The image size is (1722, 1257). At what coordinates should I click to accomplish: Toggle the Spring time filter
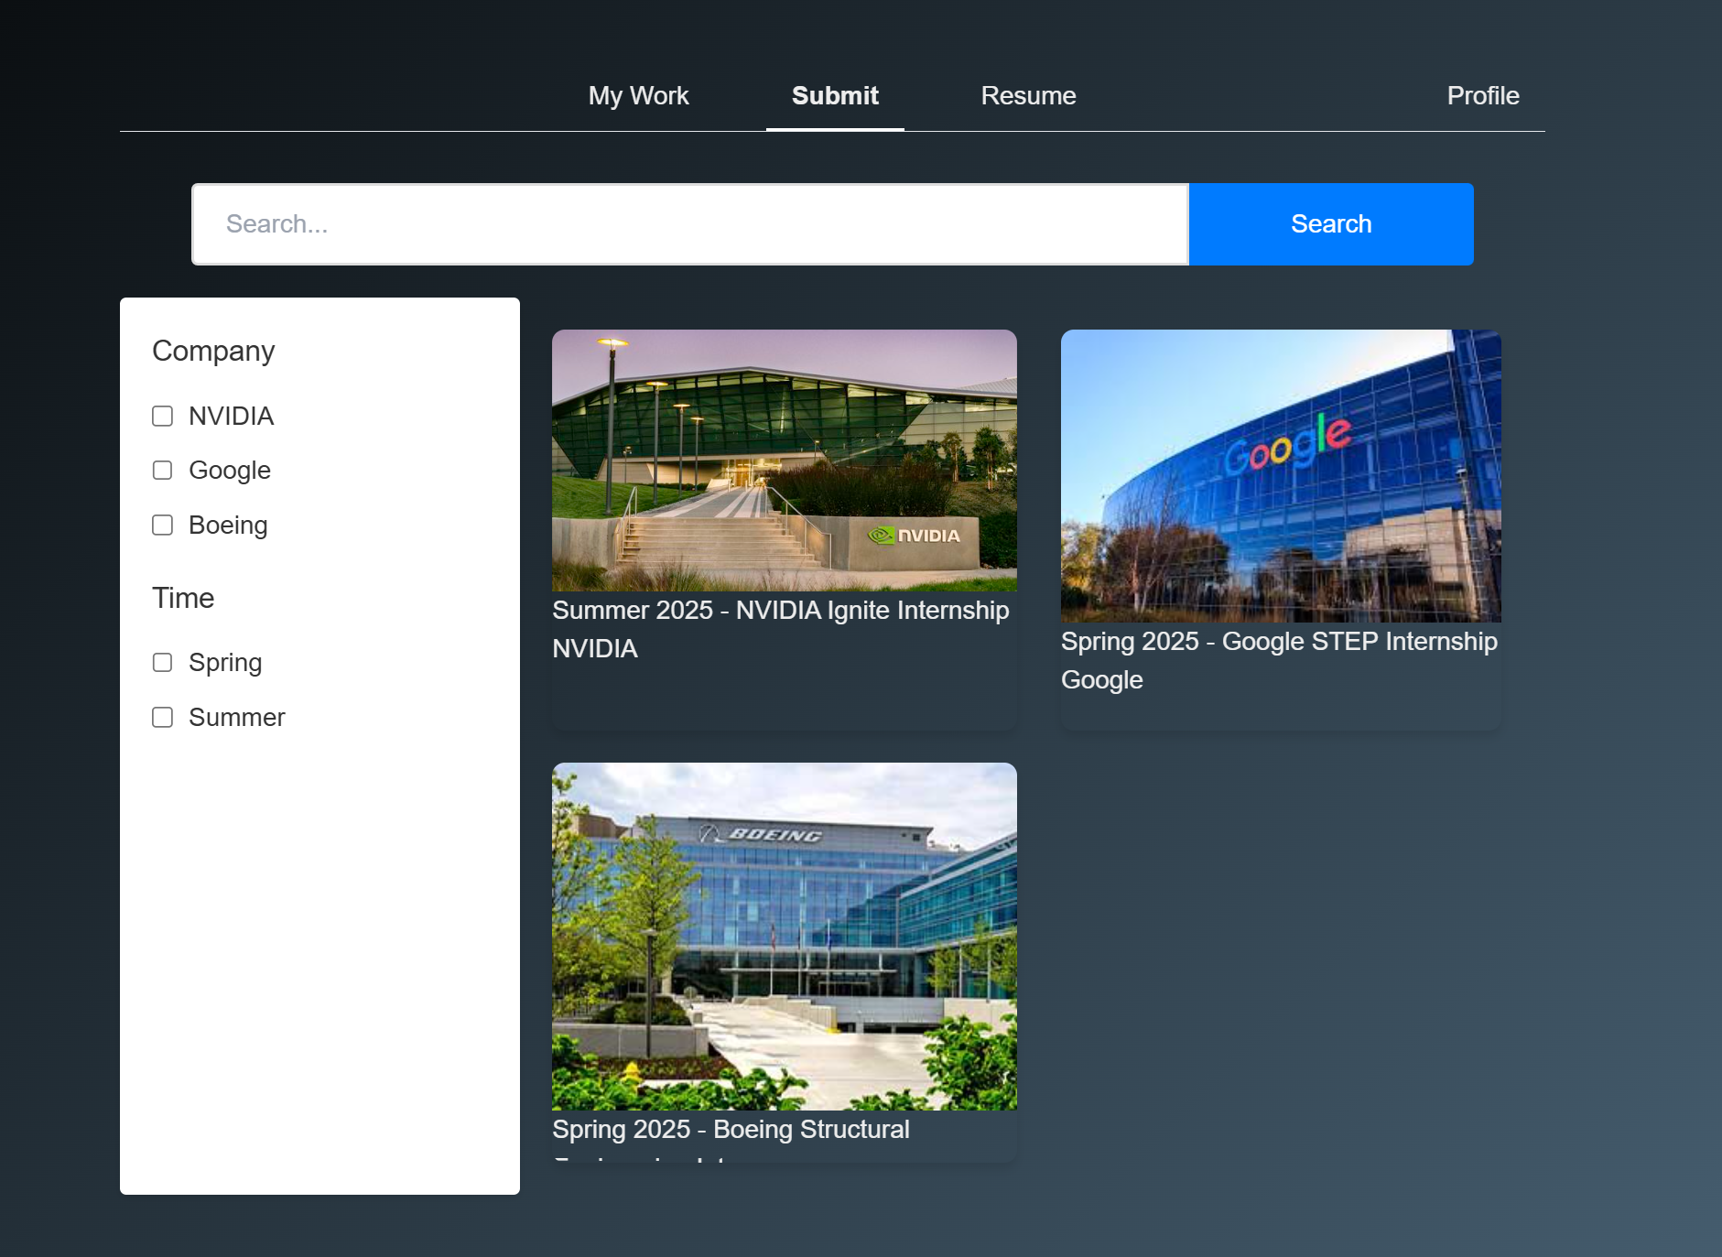click(x=162, y=663)
